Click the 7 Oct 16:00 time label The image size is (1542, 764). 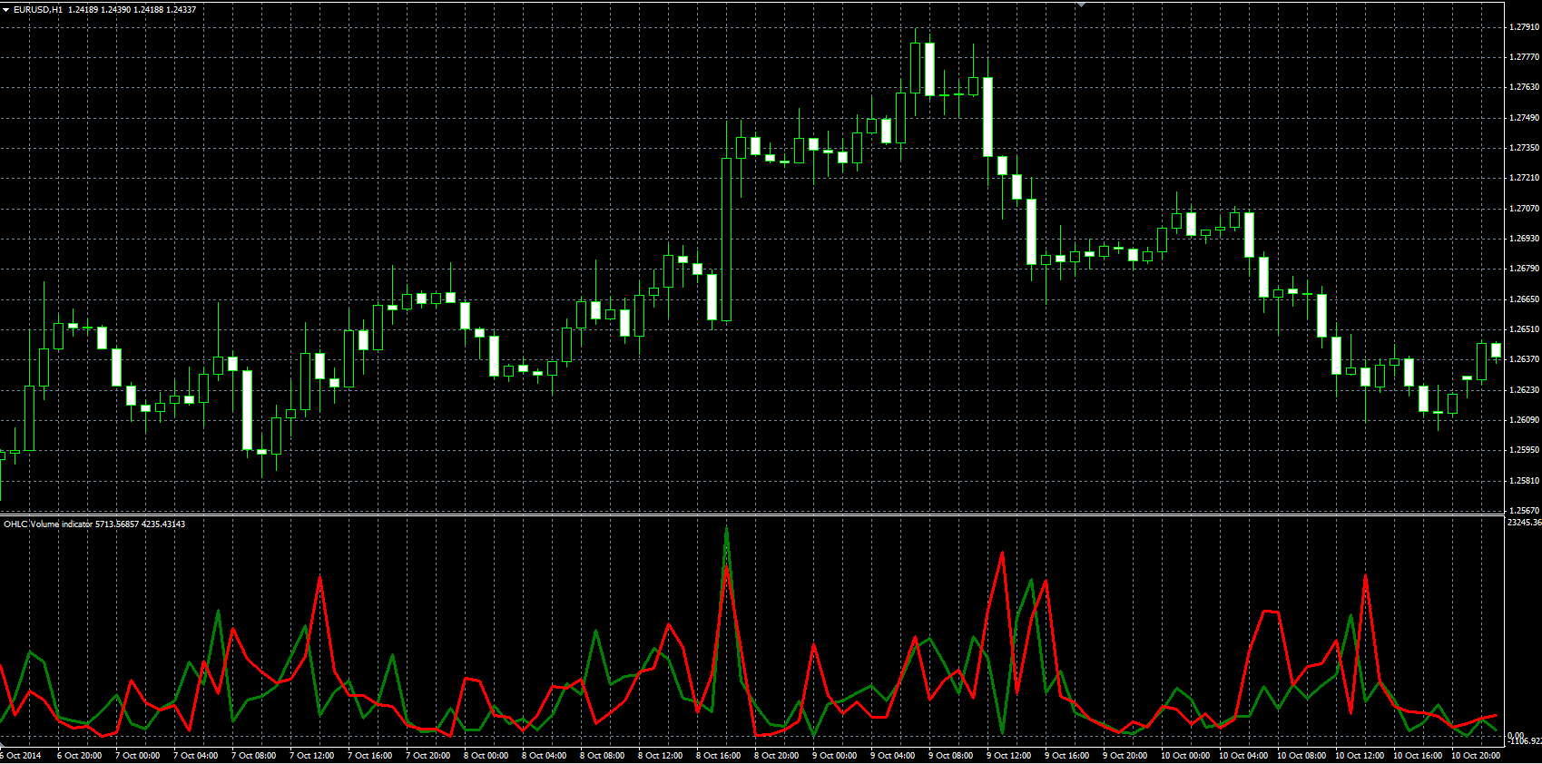coord(370,756)
